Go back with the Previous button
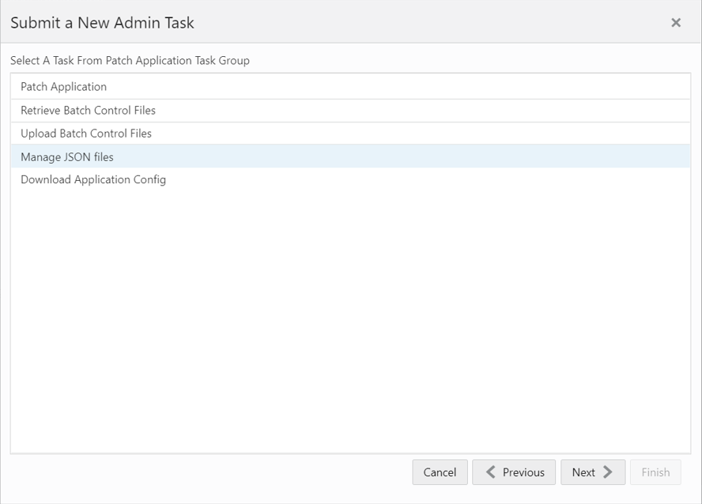The image size is (702, 504). click(x=514, y=472)
